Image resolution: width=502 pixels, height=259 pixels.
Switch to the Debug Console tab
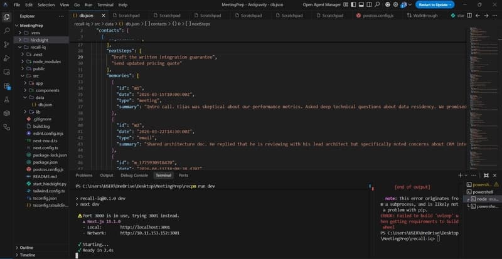pyautogui.click(x=134, y=175)
